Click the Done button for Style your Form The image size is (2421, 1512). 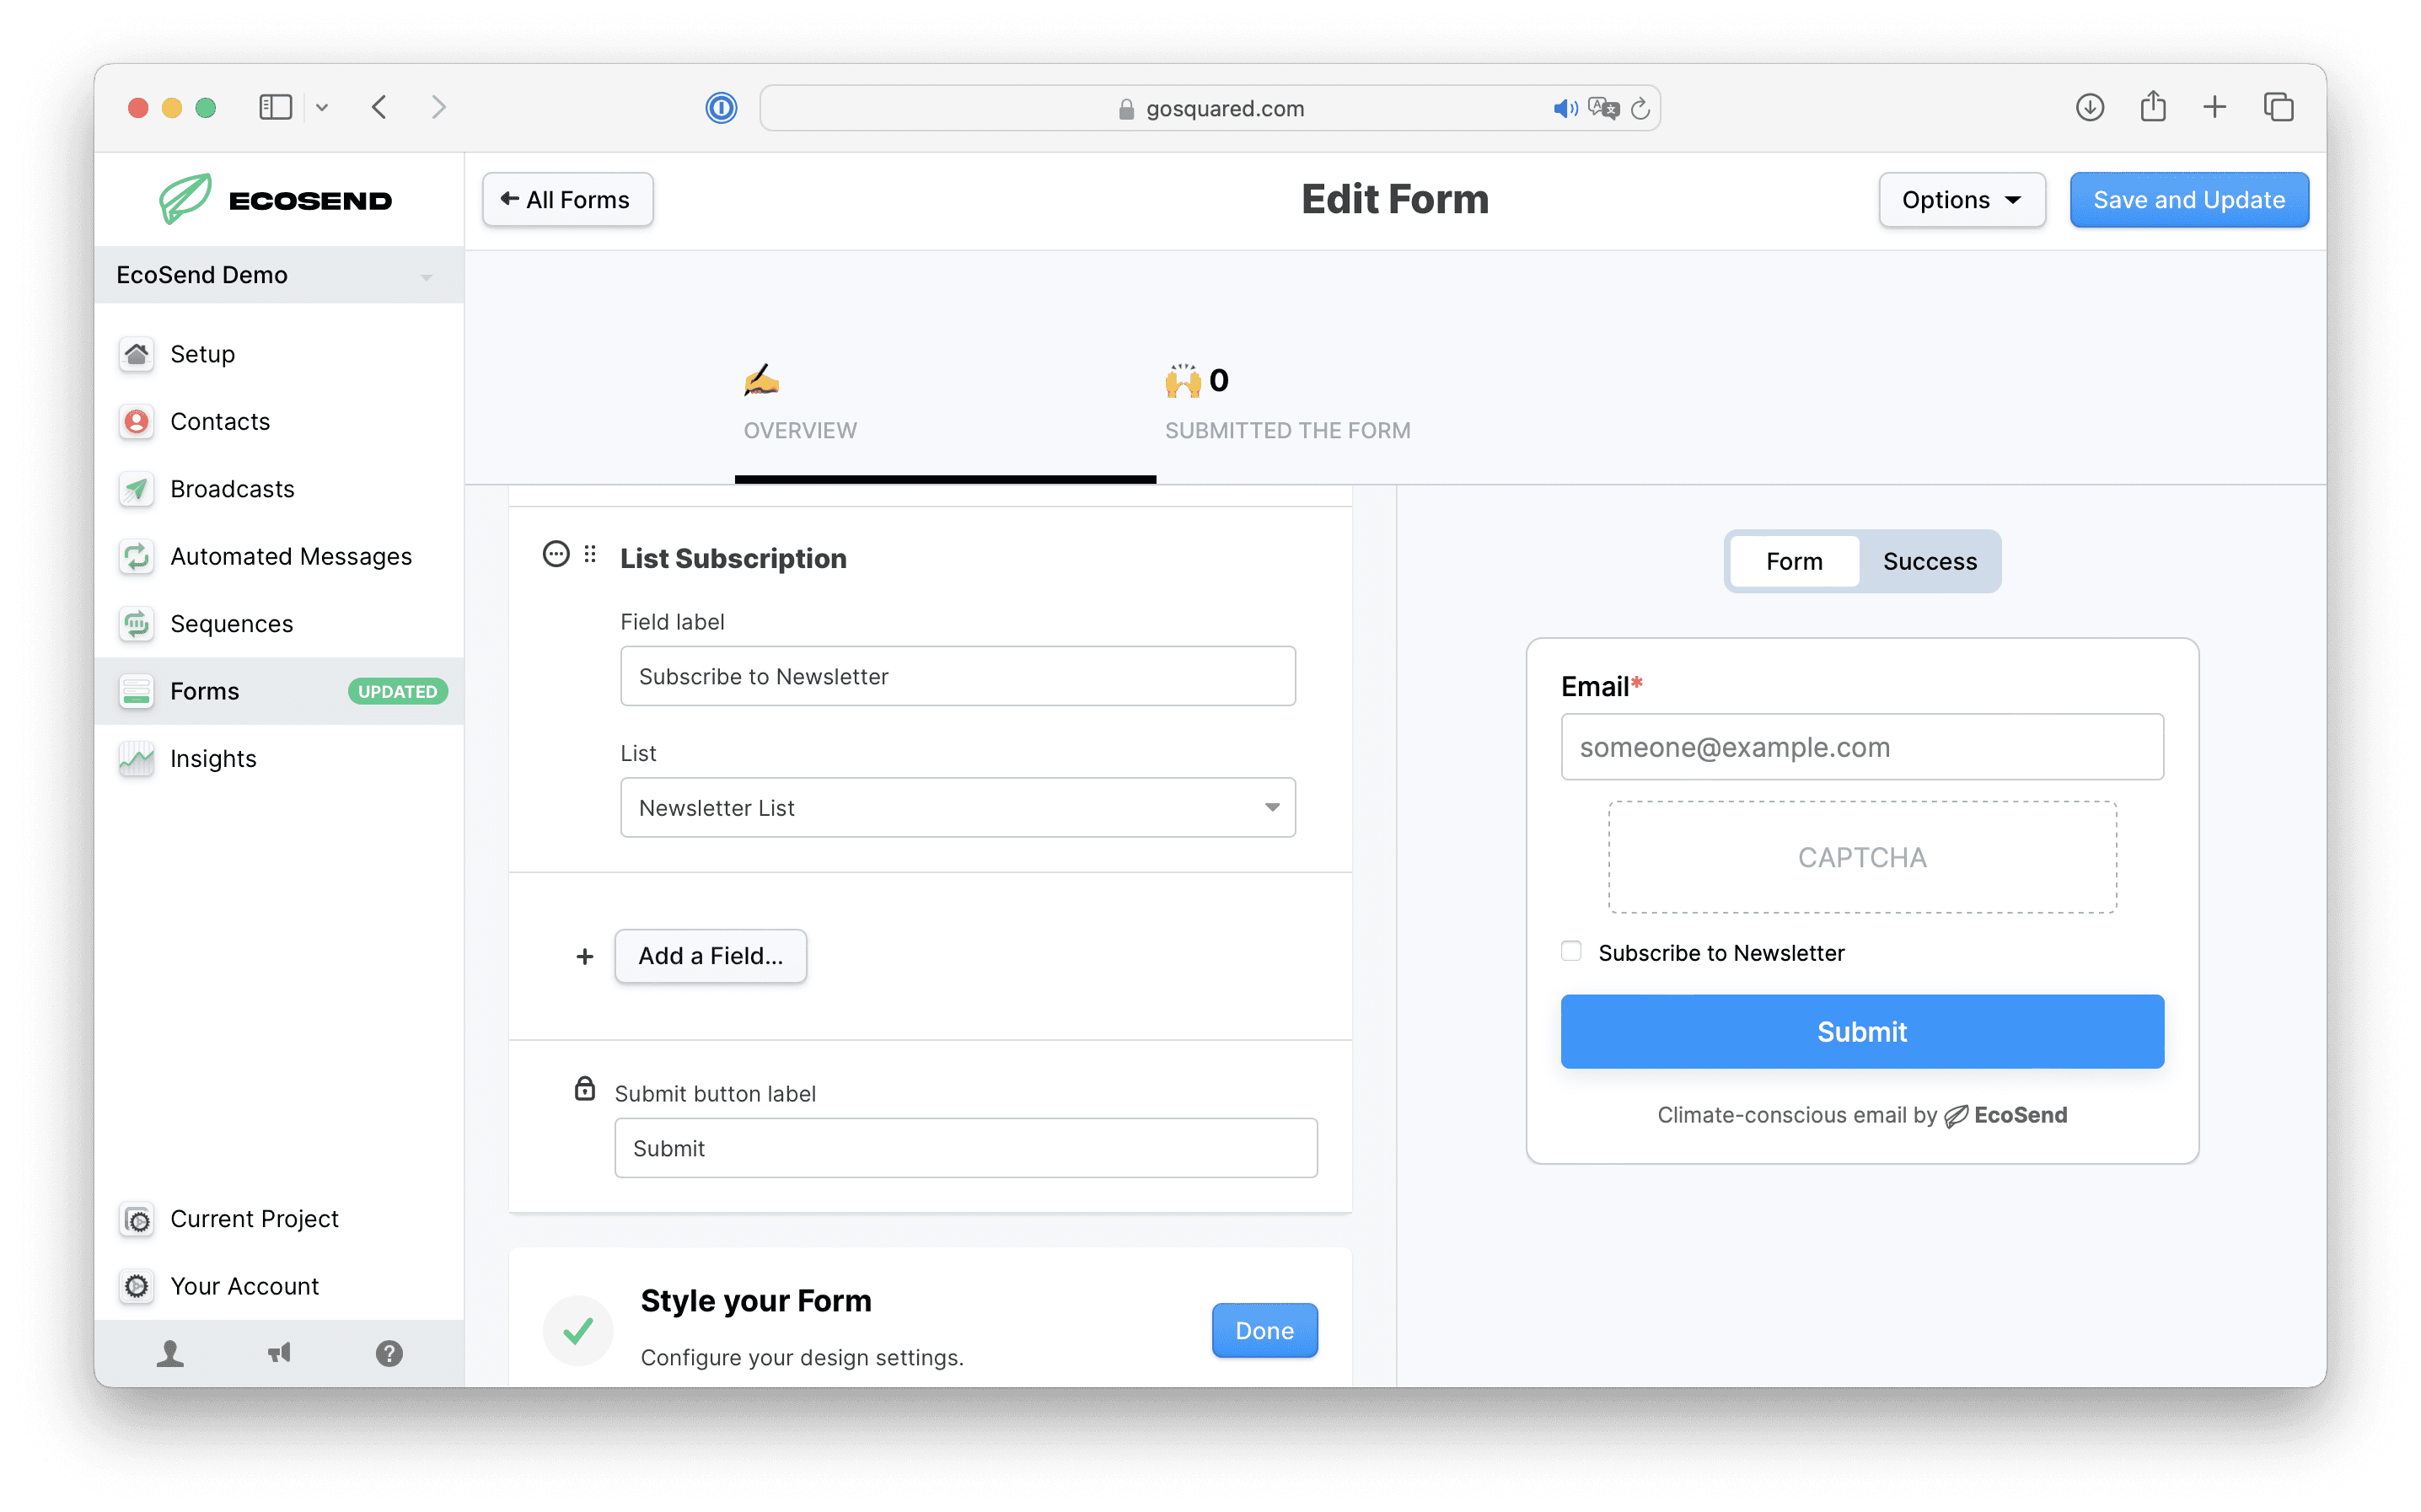(1264, 1331)
